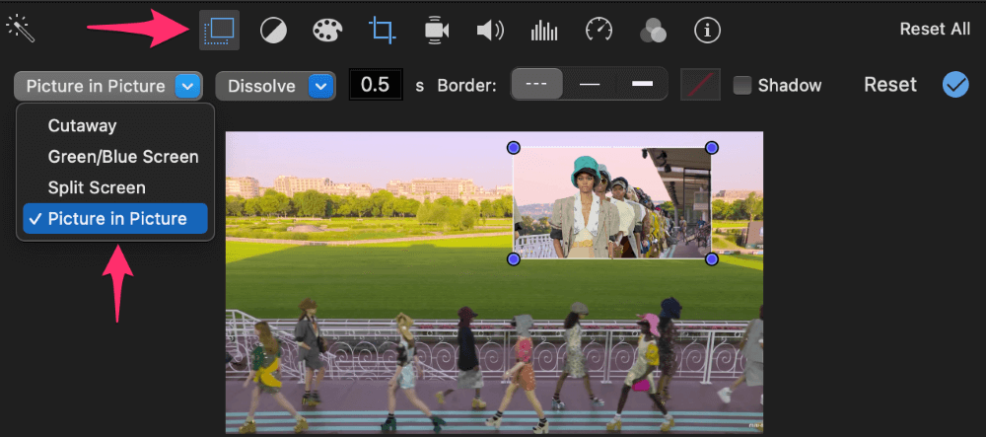
Task: Choose Green/Blue Screen from the menu
Action: pyautogui.click(x=122, y=157)
